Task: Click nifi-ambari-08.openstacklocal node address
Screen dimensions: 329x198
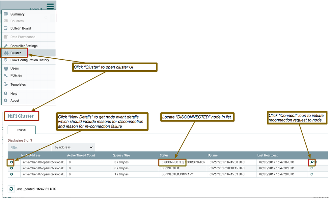Action: (x=44, y=162)
